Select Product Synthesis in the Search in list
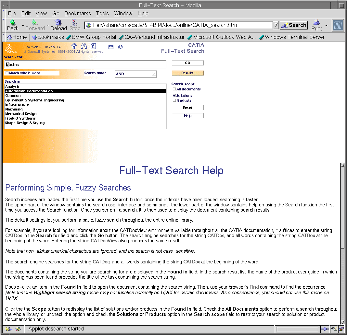Image resolution: width=347 pixels, height=335 pixels. tap(85, 118)
